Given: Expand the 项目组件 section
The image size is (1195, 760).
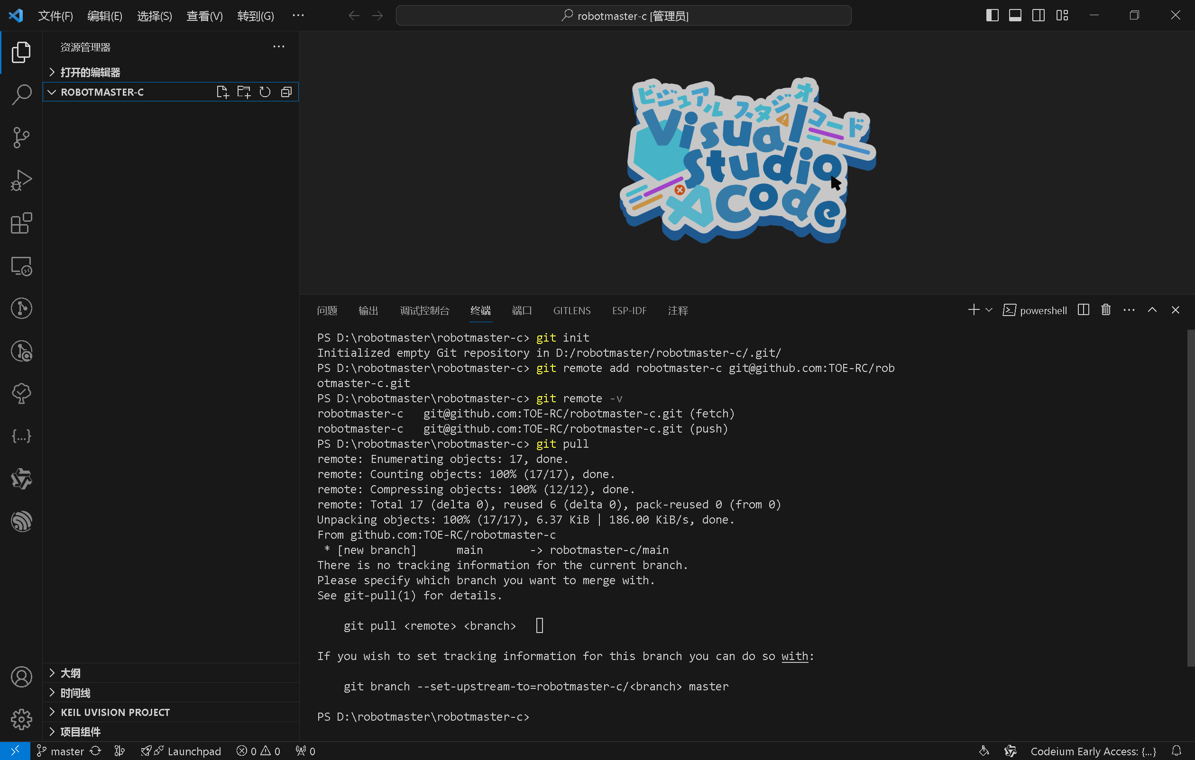Looking at the screenshot, I should 171,732.
